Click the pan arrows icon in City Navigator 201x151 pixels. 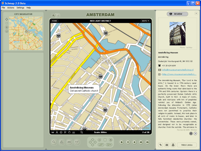(x=7, y=19)
